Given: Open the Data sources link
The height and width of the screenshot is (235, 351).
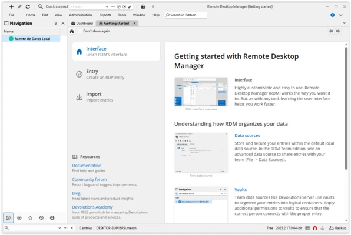Looking at the screenshot, I should tap(247, 135).
